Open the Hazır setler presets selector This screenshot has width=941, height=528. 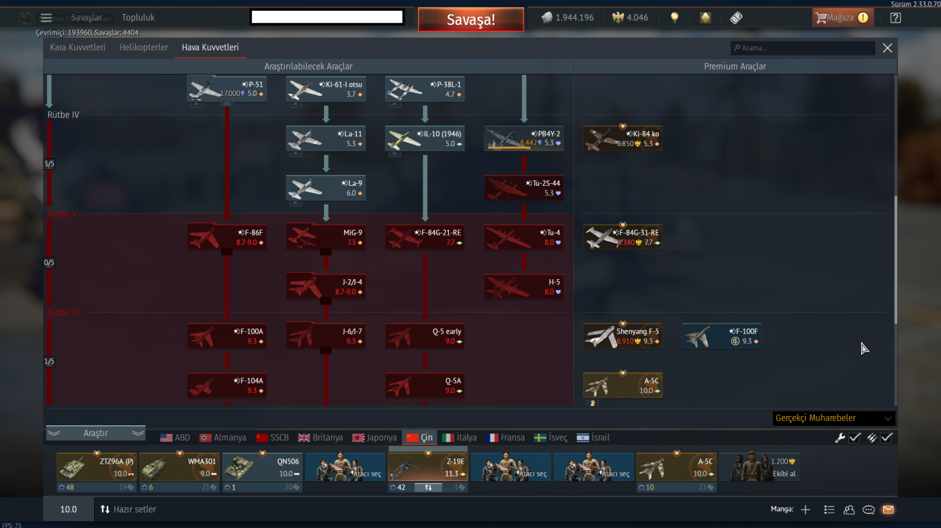click(128, 510)
